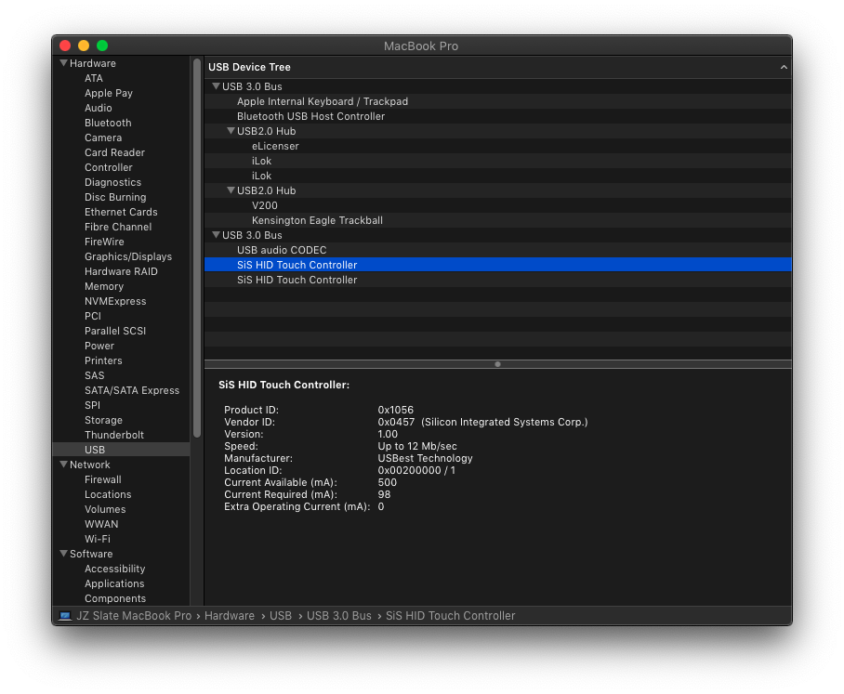Collapse the USB2.0 Hub containing V200
Viewport: 844px width, 694px height.
231,190
